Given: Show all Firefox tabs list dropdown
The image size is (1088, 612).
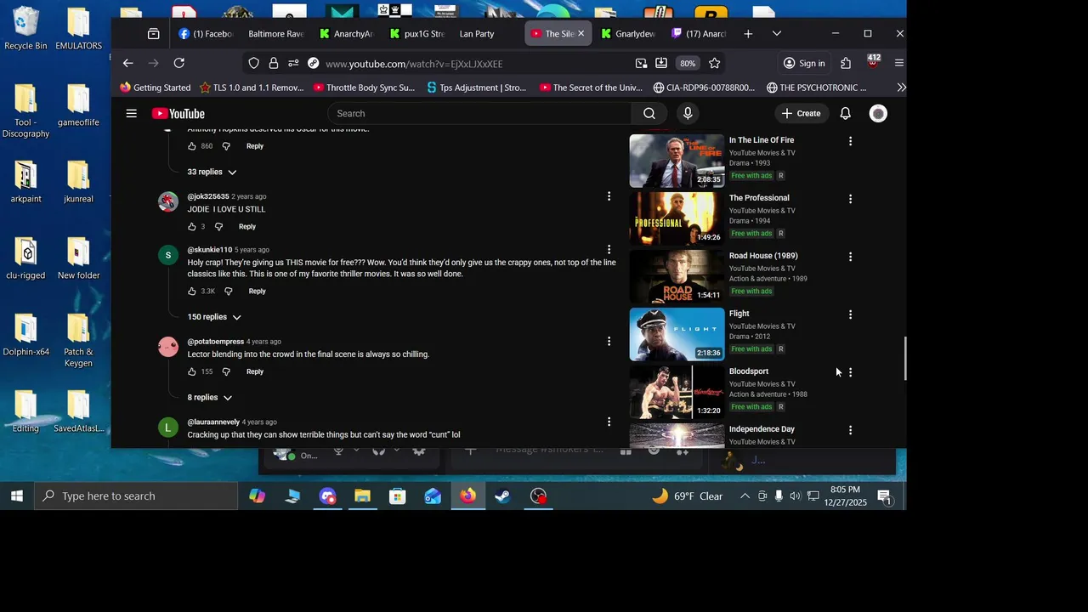Looking at the screenshot, I should tap(777, 34).
